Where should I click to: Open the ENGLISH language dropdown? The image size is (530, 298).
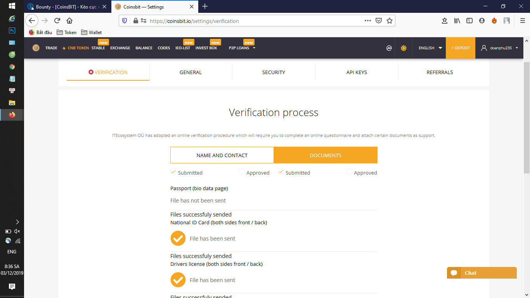[x=430, y=48]
